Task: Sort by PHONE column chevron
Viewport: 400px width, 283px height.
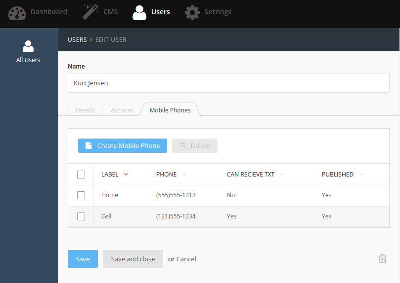Action: [184, 174]
